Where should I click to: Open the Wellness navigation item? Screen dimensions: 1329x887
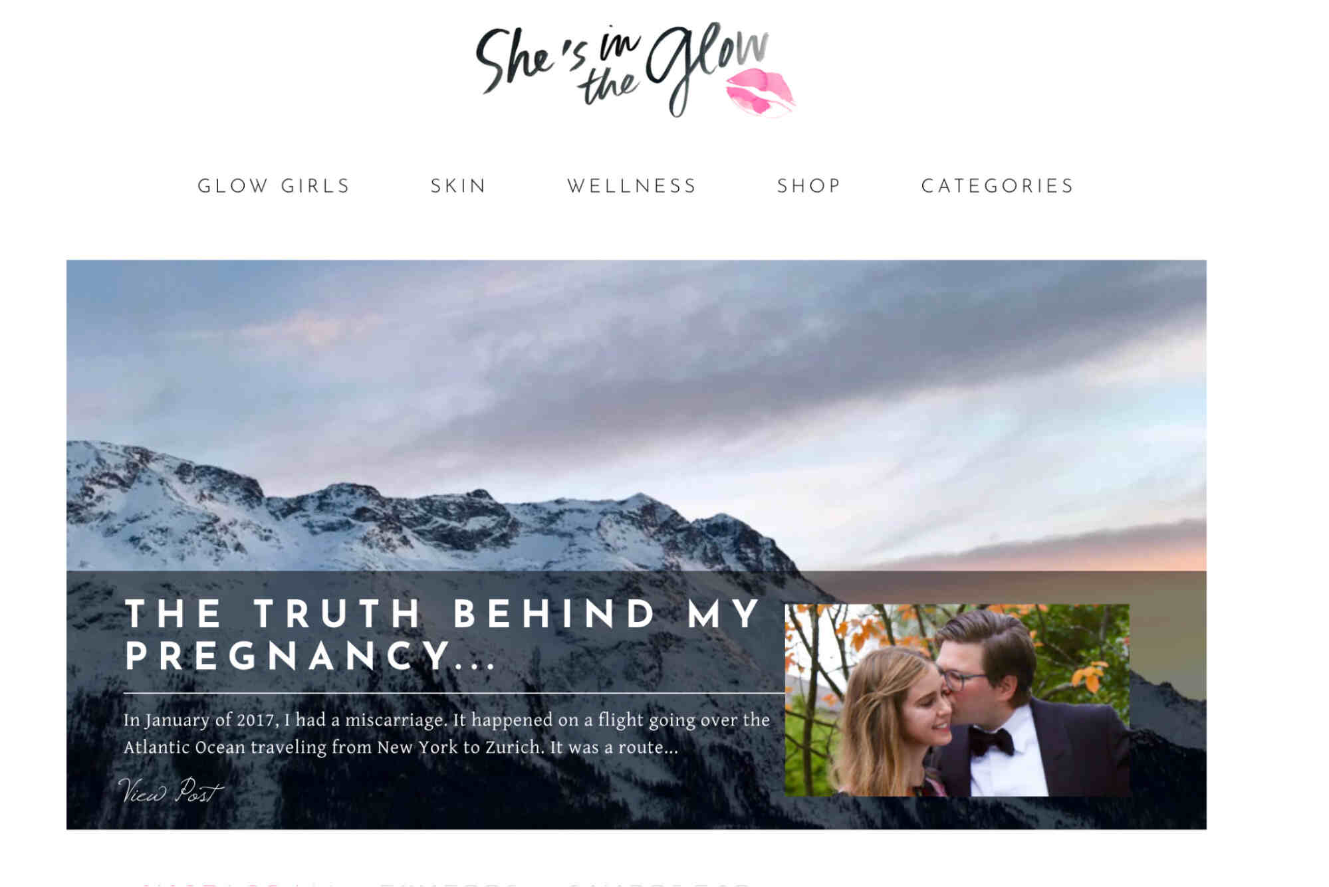(x=632, y=186)
